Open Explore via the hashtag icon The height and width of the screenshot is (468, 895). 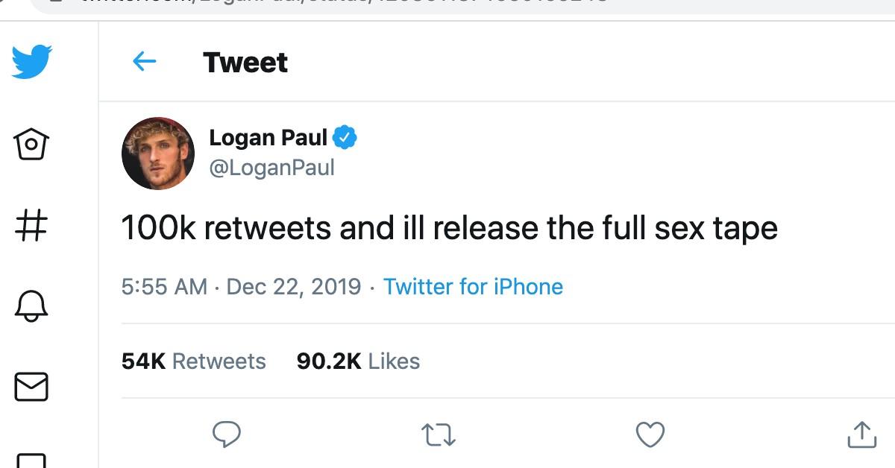[30, 225]
